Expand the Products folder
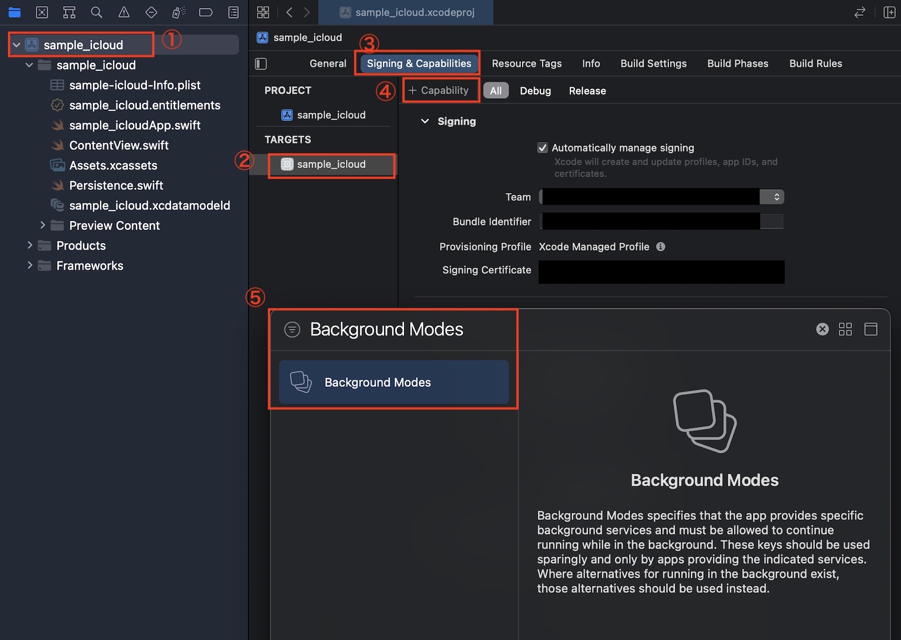 (x=30, y=245)
